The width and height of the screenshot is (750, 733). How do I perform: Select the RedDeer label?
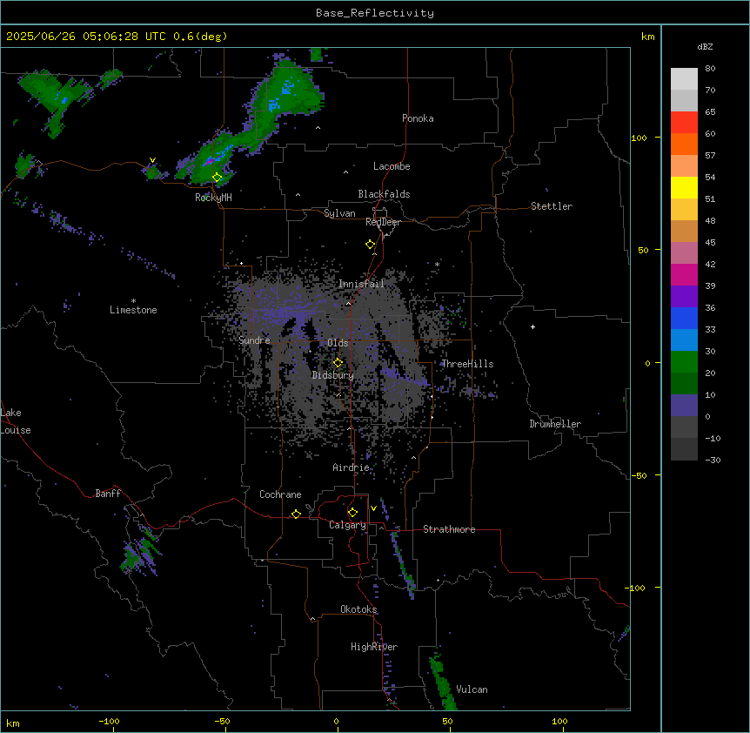click(383, 222)
